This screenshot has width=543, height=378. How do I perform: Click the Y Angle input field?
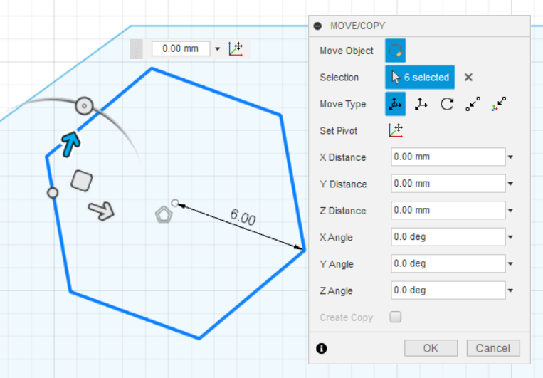point(448,263)
